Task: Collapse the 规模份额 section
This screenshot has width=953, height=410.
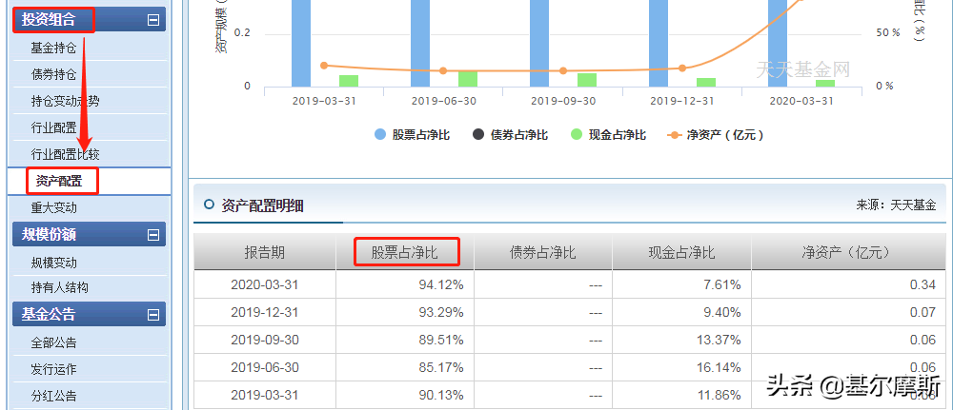Action: pos(153,234)
